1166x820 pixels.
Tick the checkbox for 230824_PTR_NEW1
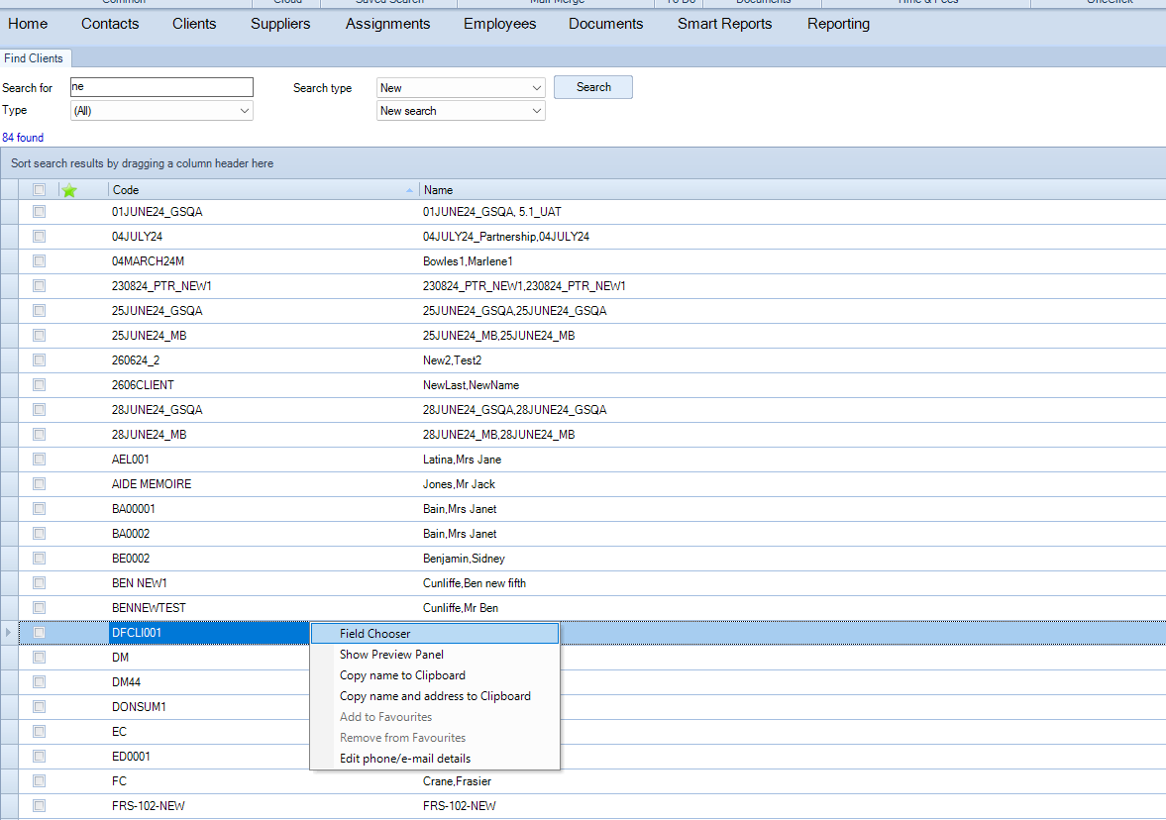40,286
